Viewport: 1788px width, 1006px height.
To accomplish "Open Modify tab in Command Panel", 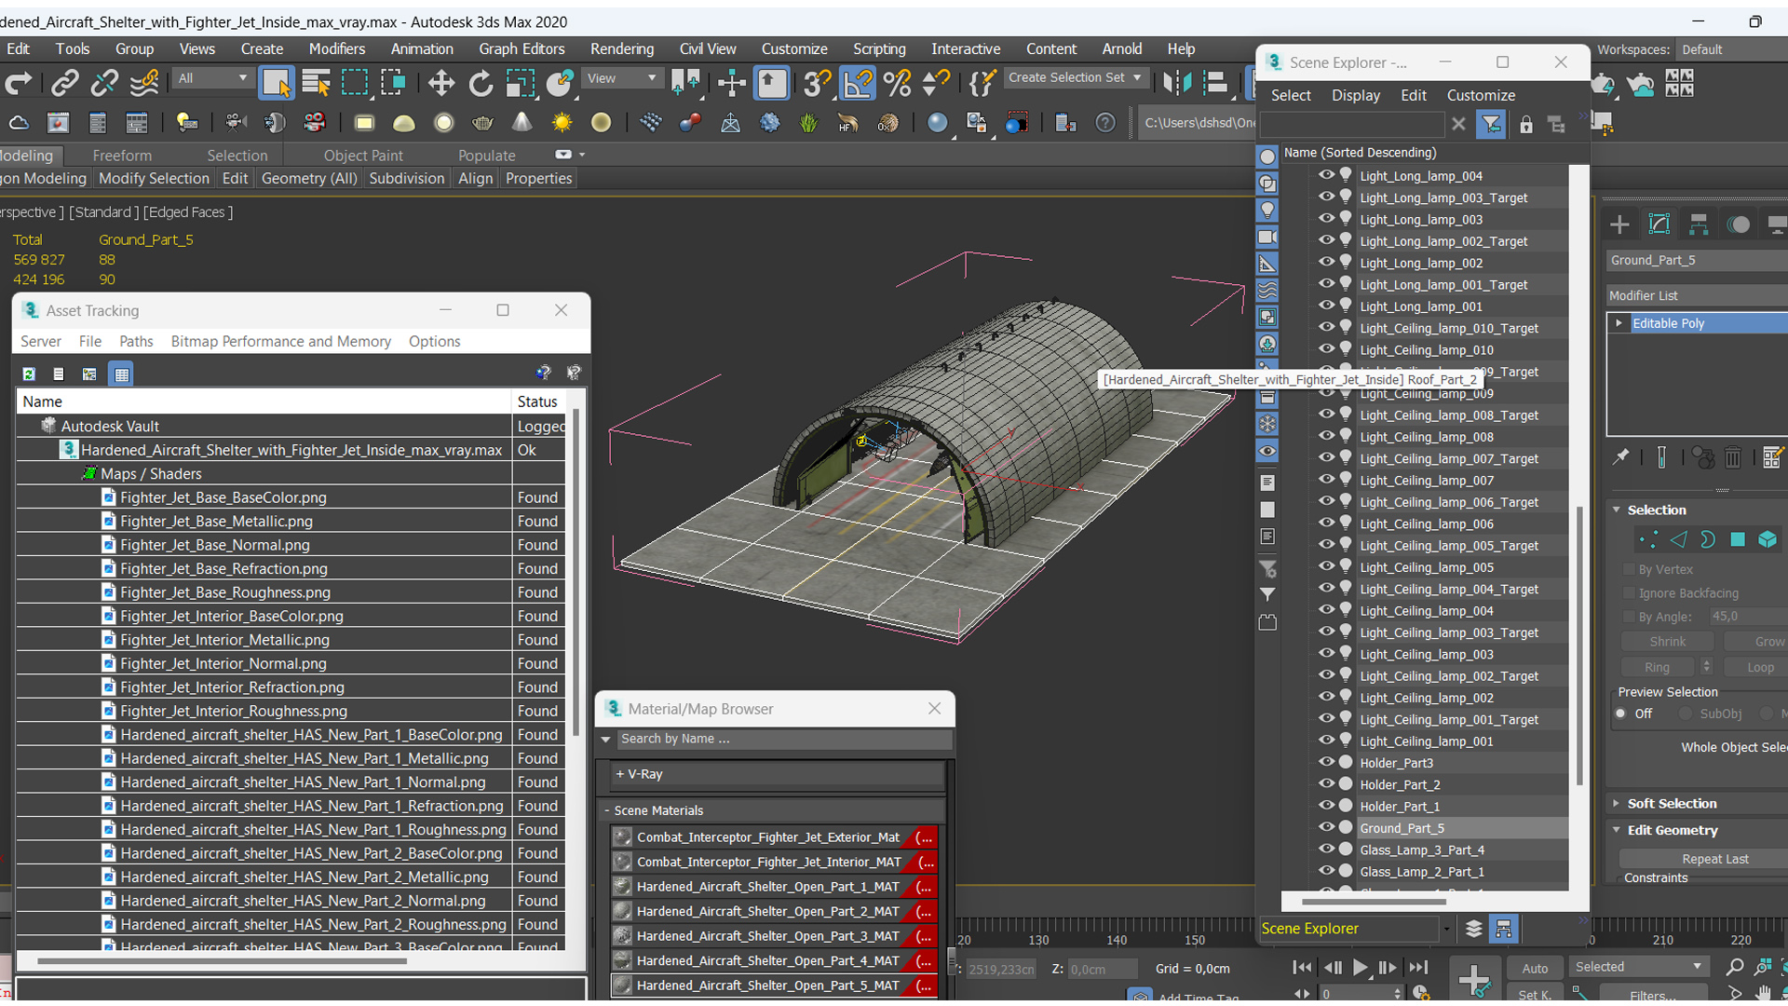I will pyautogui.click(x=1659, y=224).
